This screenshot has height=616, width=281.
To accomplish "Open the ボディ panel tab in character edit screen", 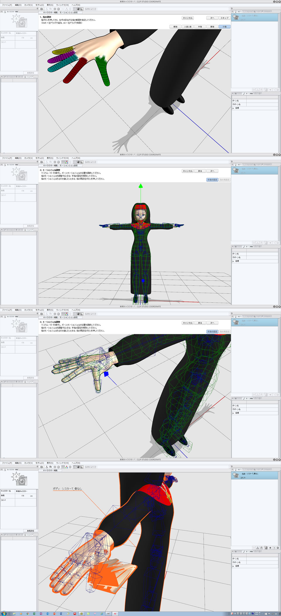I will [238, 469].
